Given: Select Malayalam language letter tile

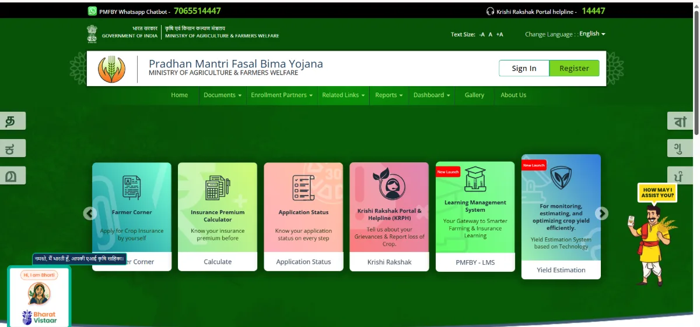Looking at the screenshot, I should 12,175.
